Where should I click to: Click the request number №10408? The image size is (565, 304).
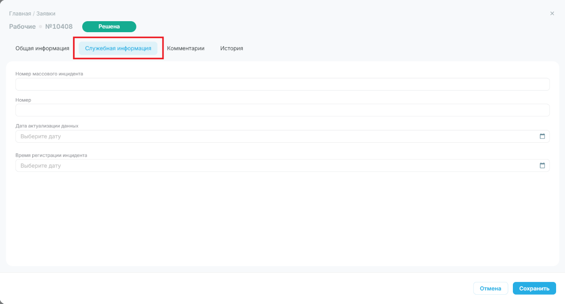pos(59,27)
